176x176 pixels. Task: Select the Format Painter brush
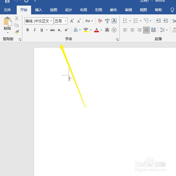pyautogui.click(x=17, y=32)
